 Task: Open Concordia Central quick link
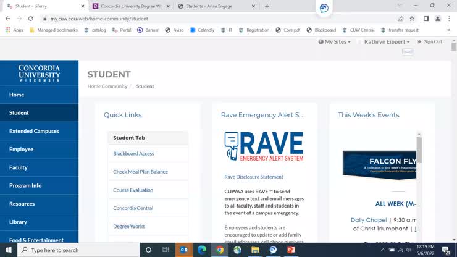[x=133, y=208]
